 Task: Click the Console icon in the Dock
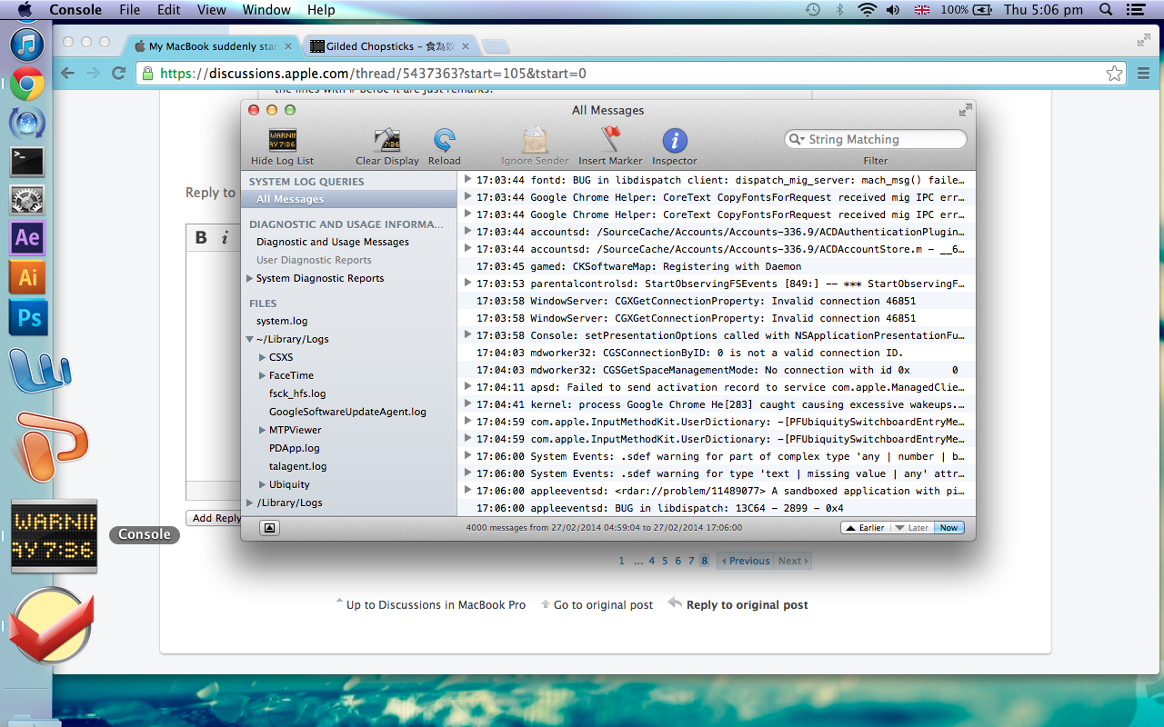(55, 535)
